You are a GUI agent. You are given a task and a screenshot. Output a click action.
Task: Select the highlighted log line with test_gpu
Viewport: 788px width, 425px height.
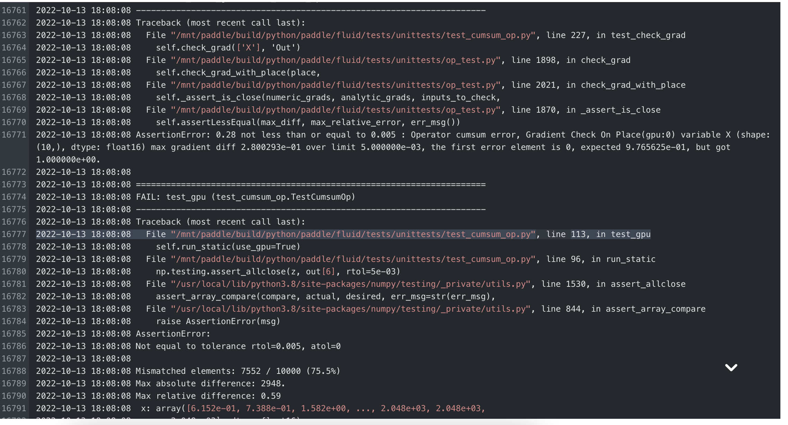(x=342, y=234)
